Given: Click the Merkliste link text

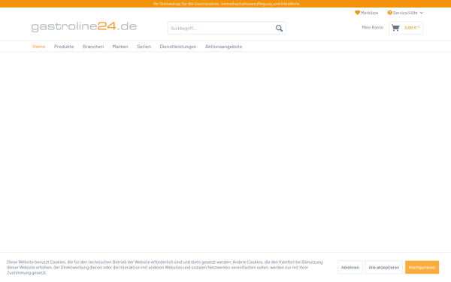Looking at the screenshot, I should tap(370, 13).
